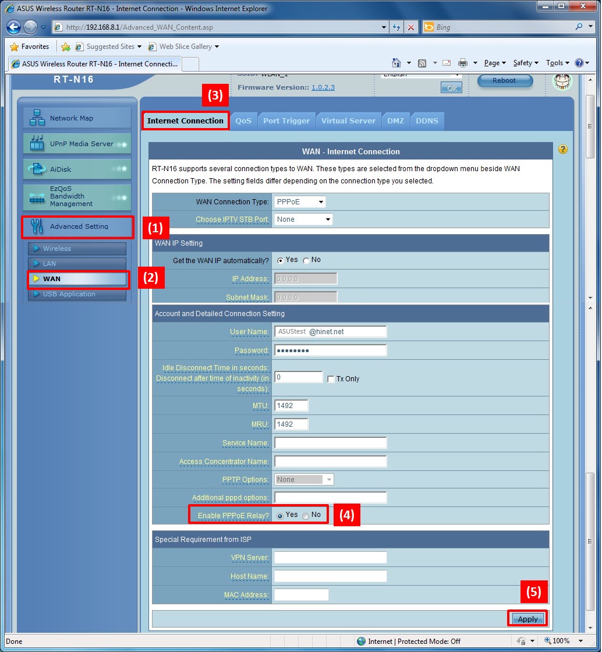Click the MRU input field
The image size is (602, 652).
[291, 424]
